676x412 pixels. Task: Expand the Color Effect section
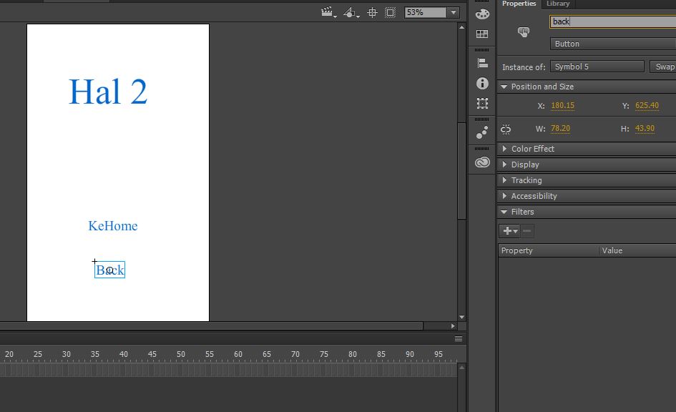(x=504, y=149)
